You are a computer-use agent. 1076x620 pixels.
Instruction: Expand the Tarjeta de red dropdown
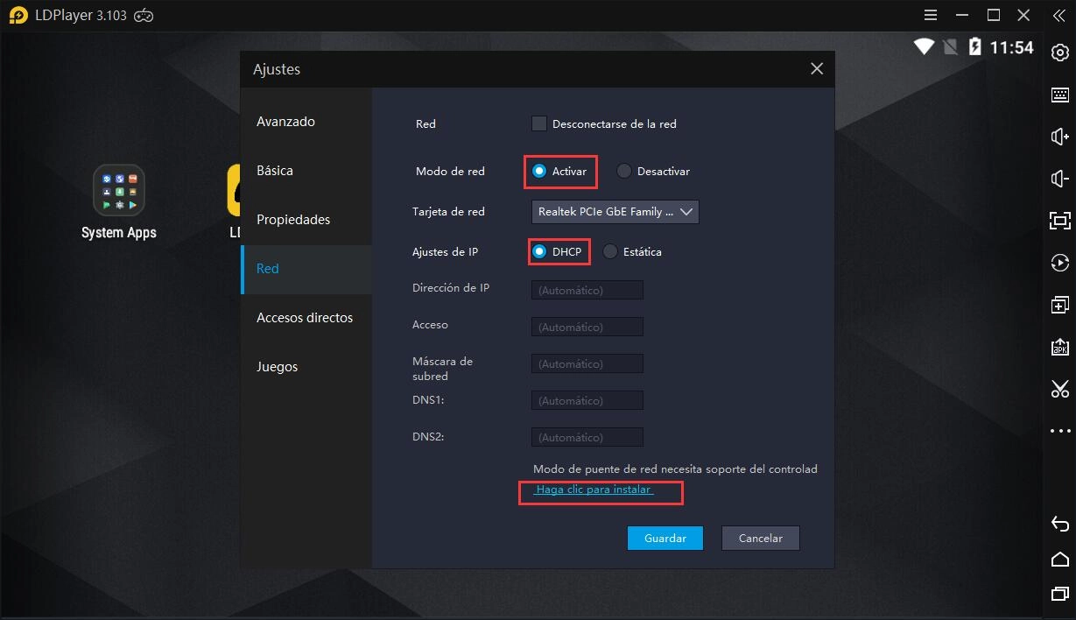[x=615, y=212]
